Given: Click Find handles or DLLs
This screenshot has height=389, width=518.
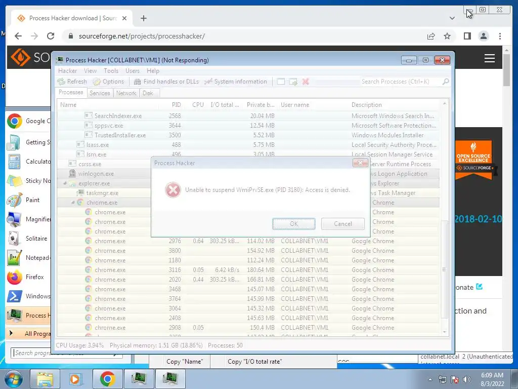Looking at the screenshot, I should (166, 82).
